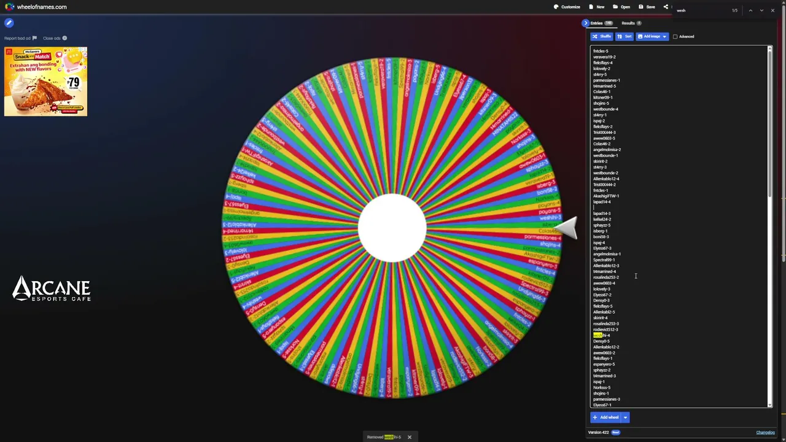This screenshot has width=786, height=442.
Task: Click entry 'parmessianes-3' in list
Action: [x=607, y=399]
